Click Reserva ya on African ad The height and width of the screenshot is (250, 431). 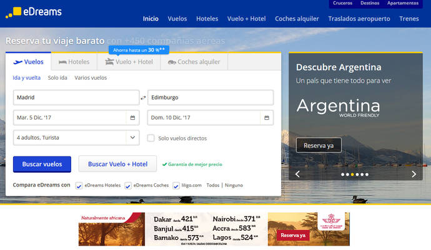tap(293, 235)
